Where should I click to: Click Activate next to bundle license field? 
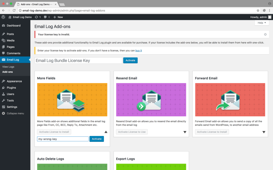pyautogui.click(x=130, y=60)
